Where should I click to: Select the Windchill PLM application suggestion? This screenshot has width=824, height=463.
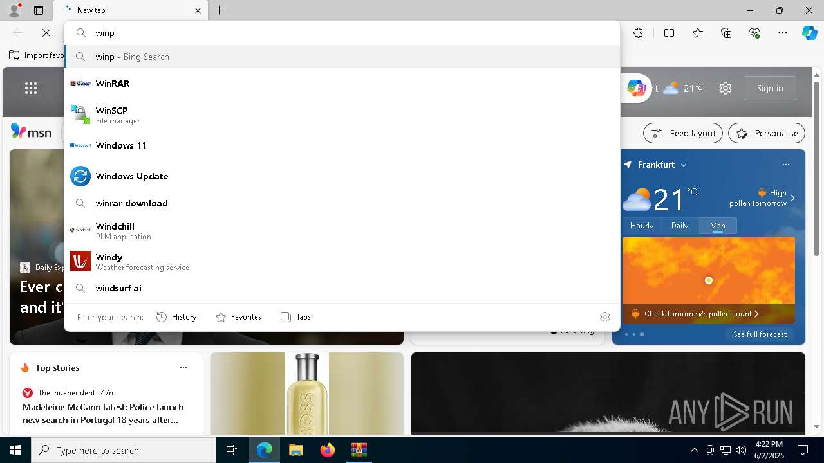click(x=342, y=231)
